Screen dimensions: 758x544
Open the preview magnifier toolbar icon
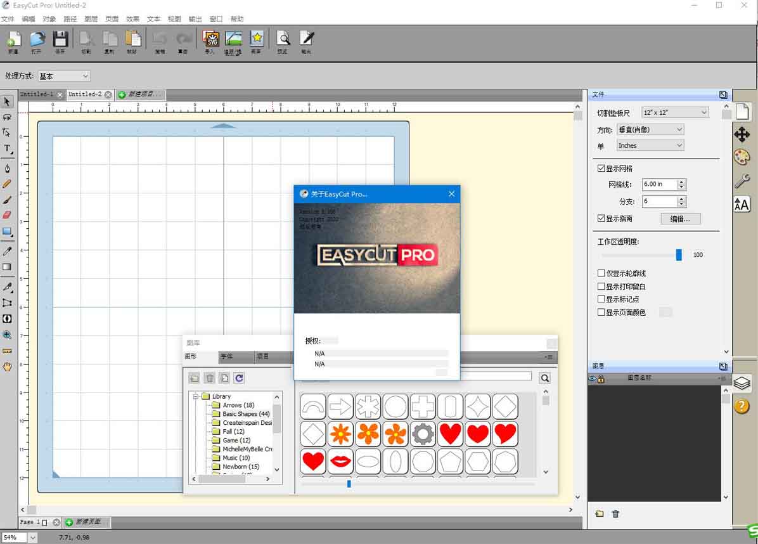(283, 42)
